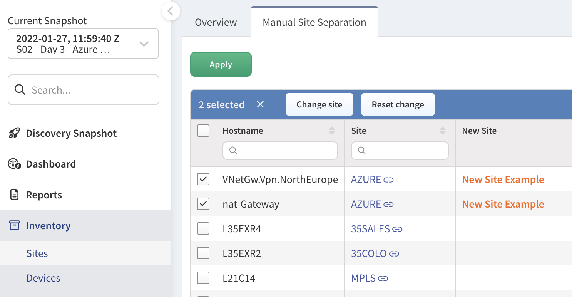572x297 pixels.
Task: Click link icon beside 35SALES site
Action: point(397,229)
